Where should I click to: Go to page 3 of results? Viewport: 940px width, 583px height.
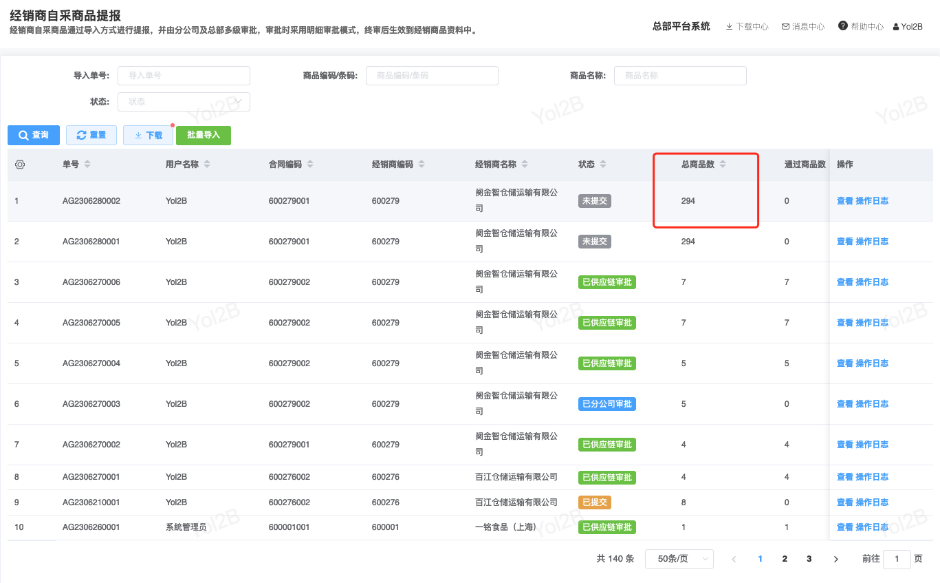(809, 559)
